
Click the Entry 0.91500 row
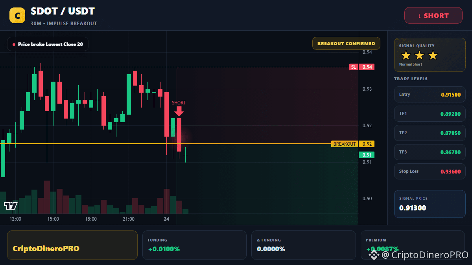(x=430, y=94)
